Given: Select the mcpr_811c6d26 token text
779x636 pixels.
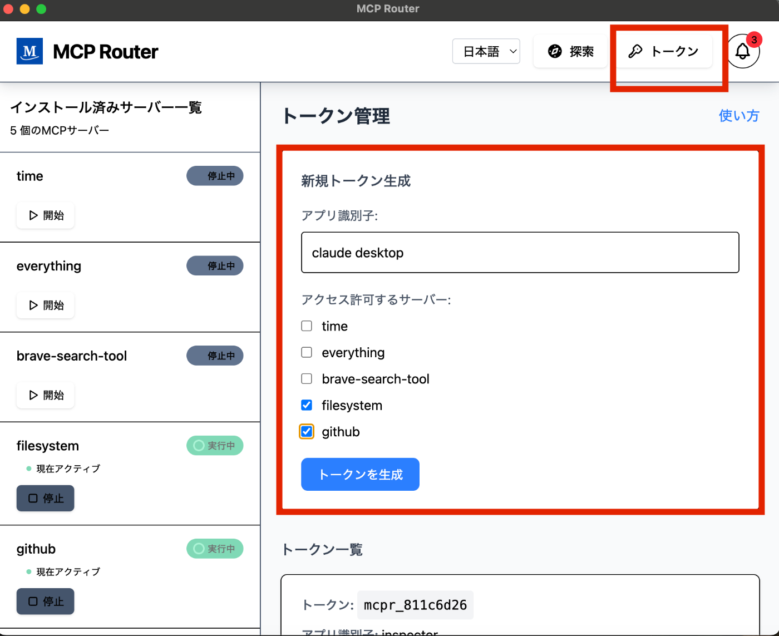Looking at the screenshot, I should [415, 605].
